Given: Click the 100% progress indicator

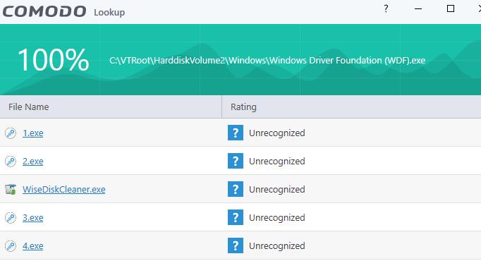Looking at the screenshot, I should coord(54,60).
